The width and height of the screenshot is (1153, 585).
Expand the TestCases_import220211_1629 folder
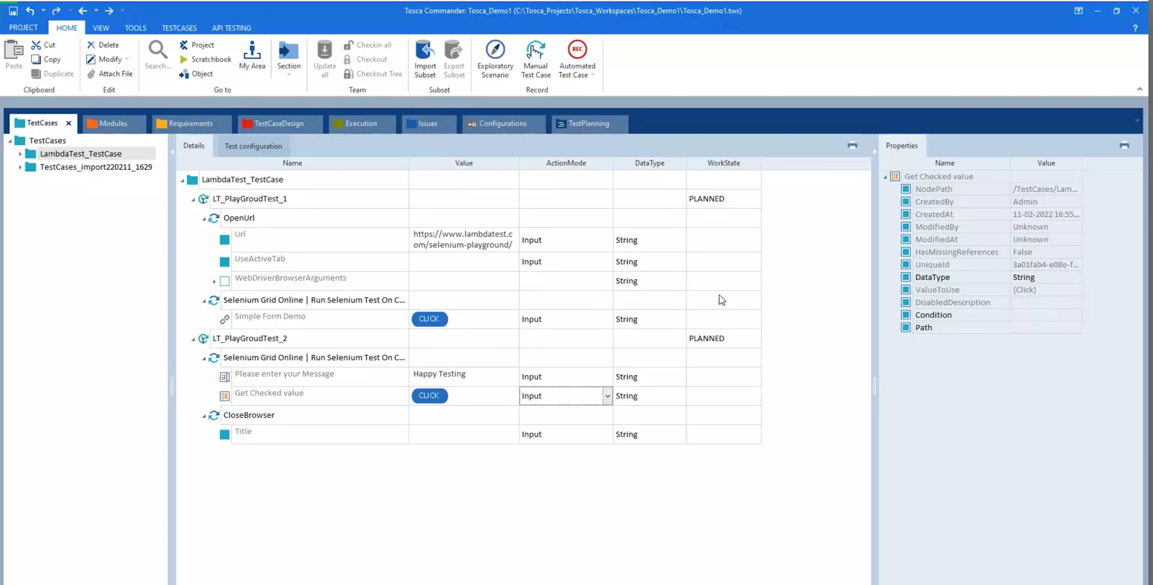20,167
